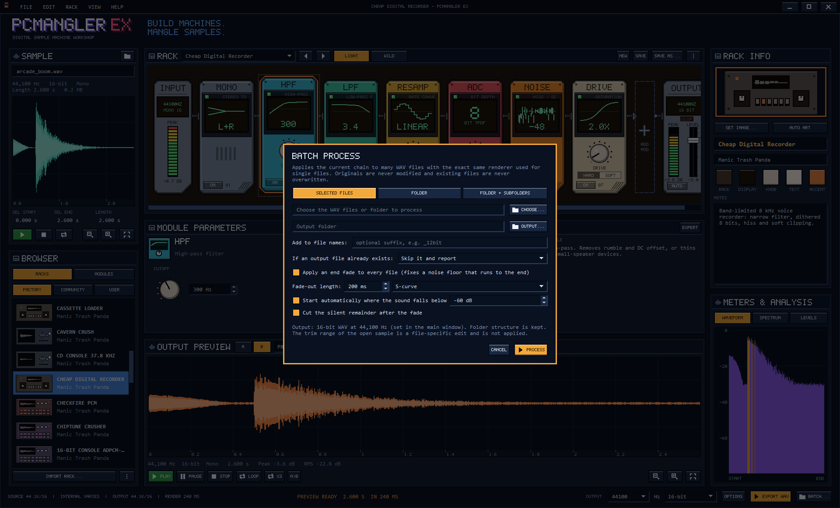Play the output preview
The width and height of the screenshot is (840, 508).
point(161,476)
